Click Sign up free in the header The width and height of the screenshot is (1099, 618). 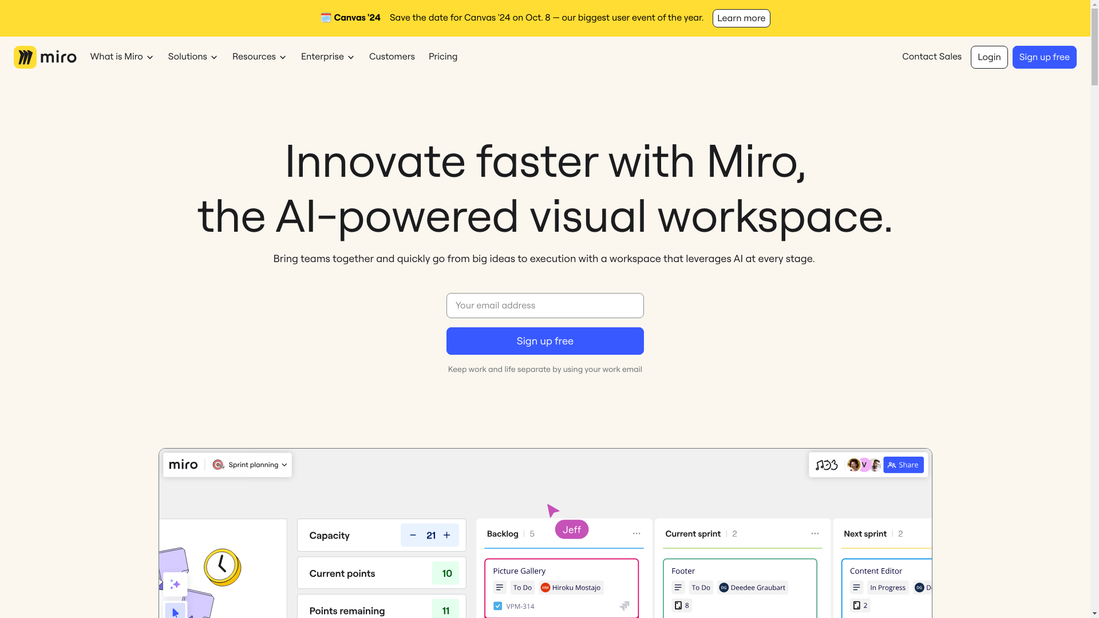1044,57
